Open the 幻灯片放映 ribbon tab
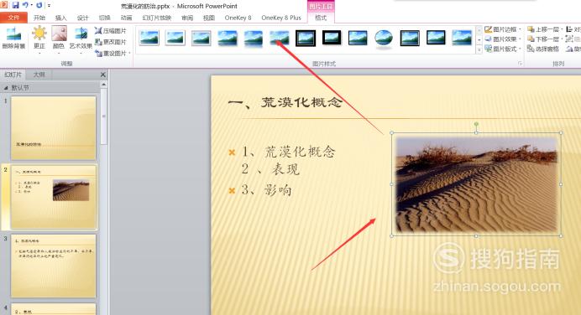 click(157, 18)
